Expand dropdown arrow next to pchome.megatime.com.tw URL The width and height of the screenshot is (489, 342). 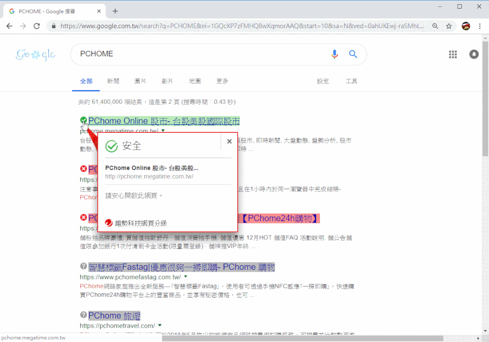point(163,130)
